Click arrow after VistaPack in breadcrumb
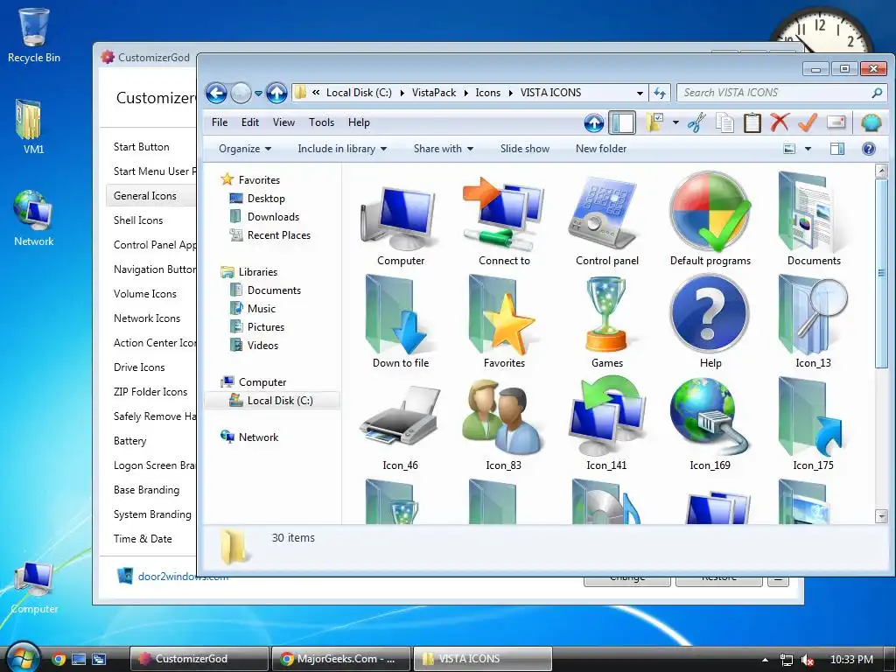 pyautogui.click(x=465, y=93)
